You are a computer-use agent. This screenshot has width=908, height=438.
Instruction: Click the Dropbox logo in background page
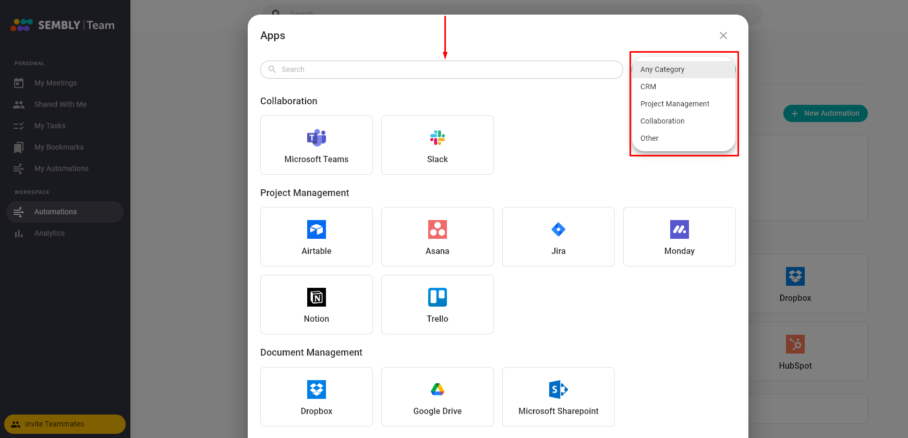(x=795, y=276)
